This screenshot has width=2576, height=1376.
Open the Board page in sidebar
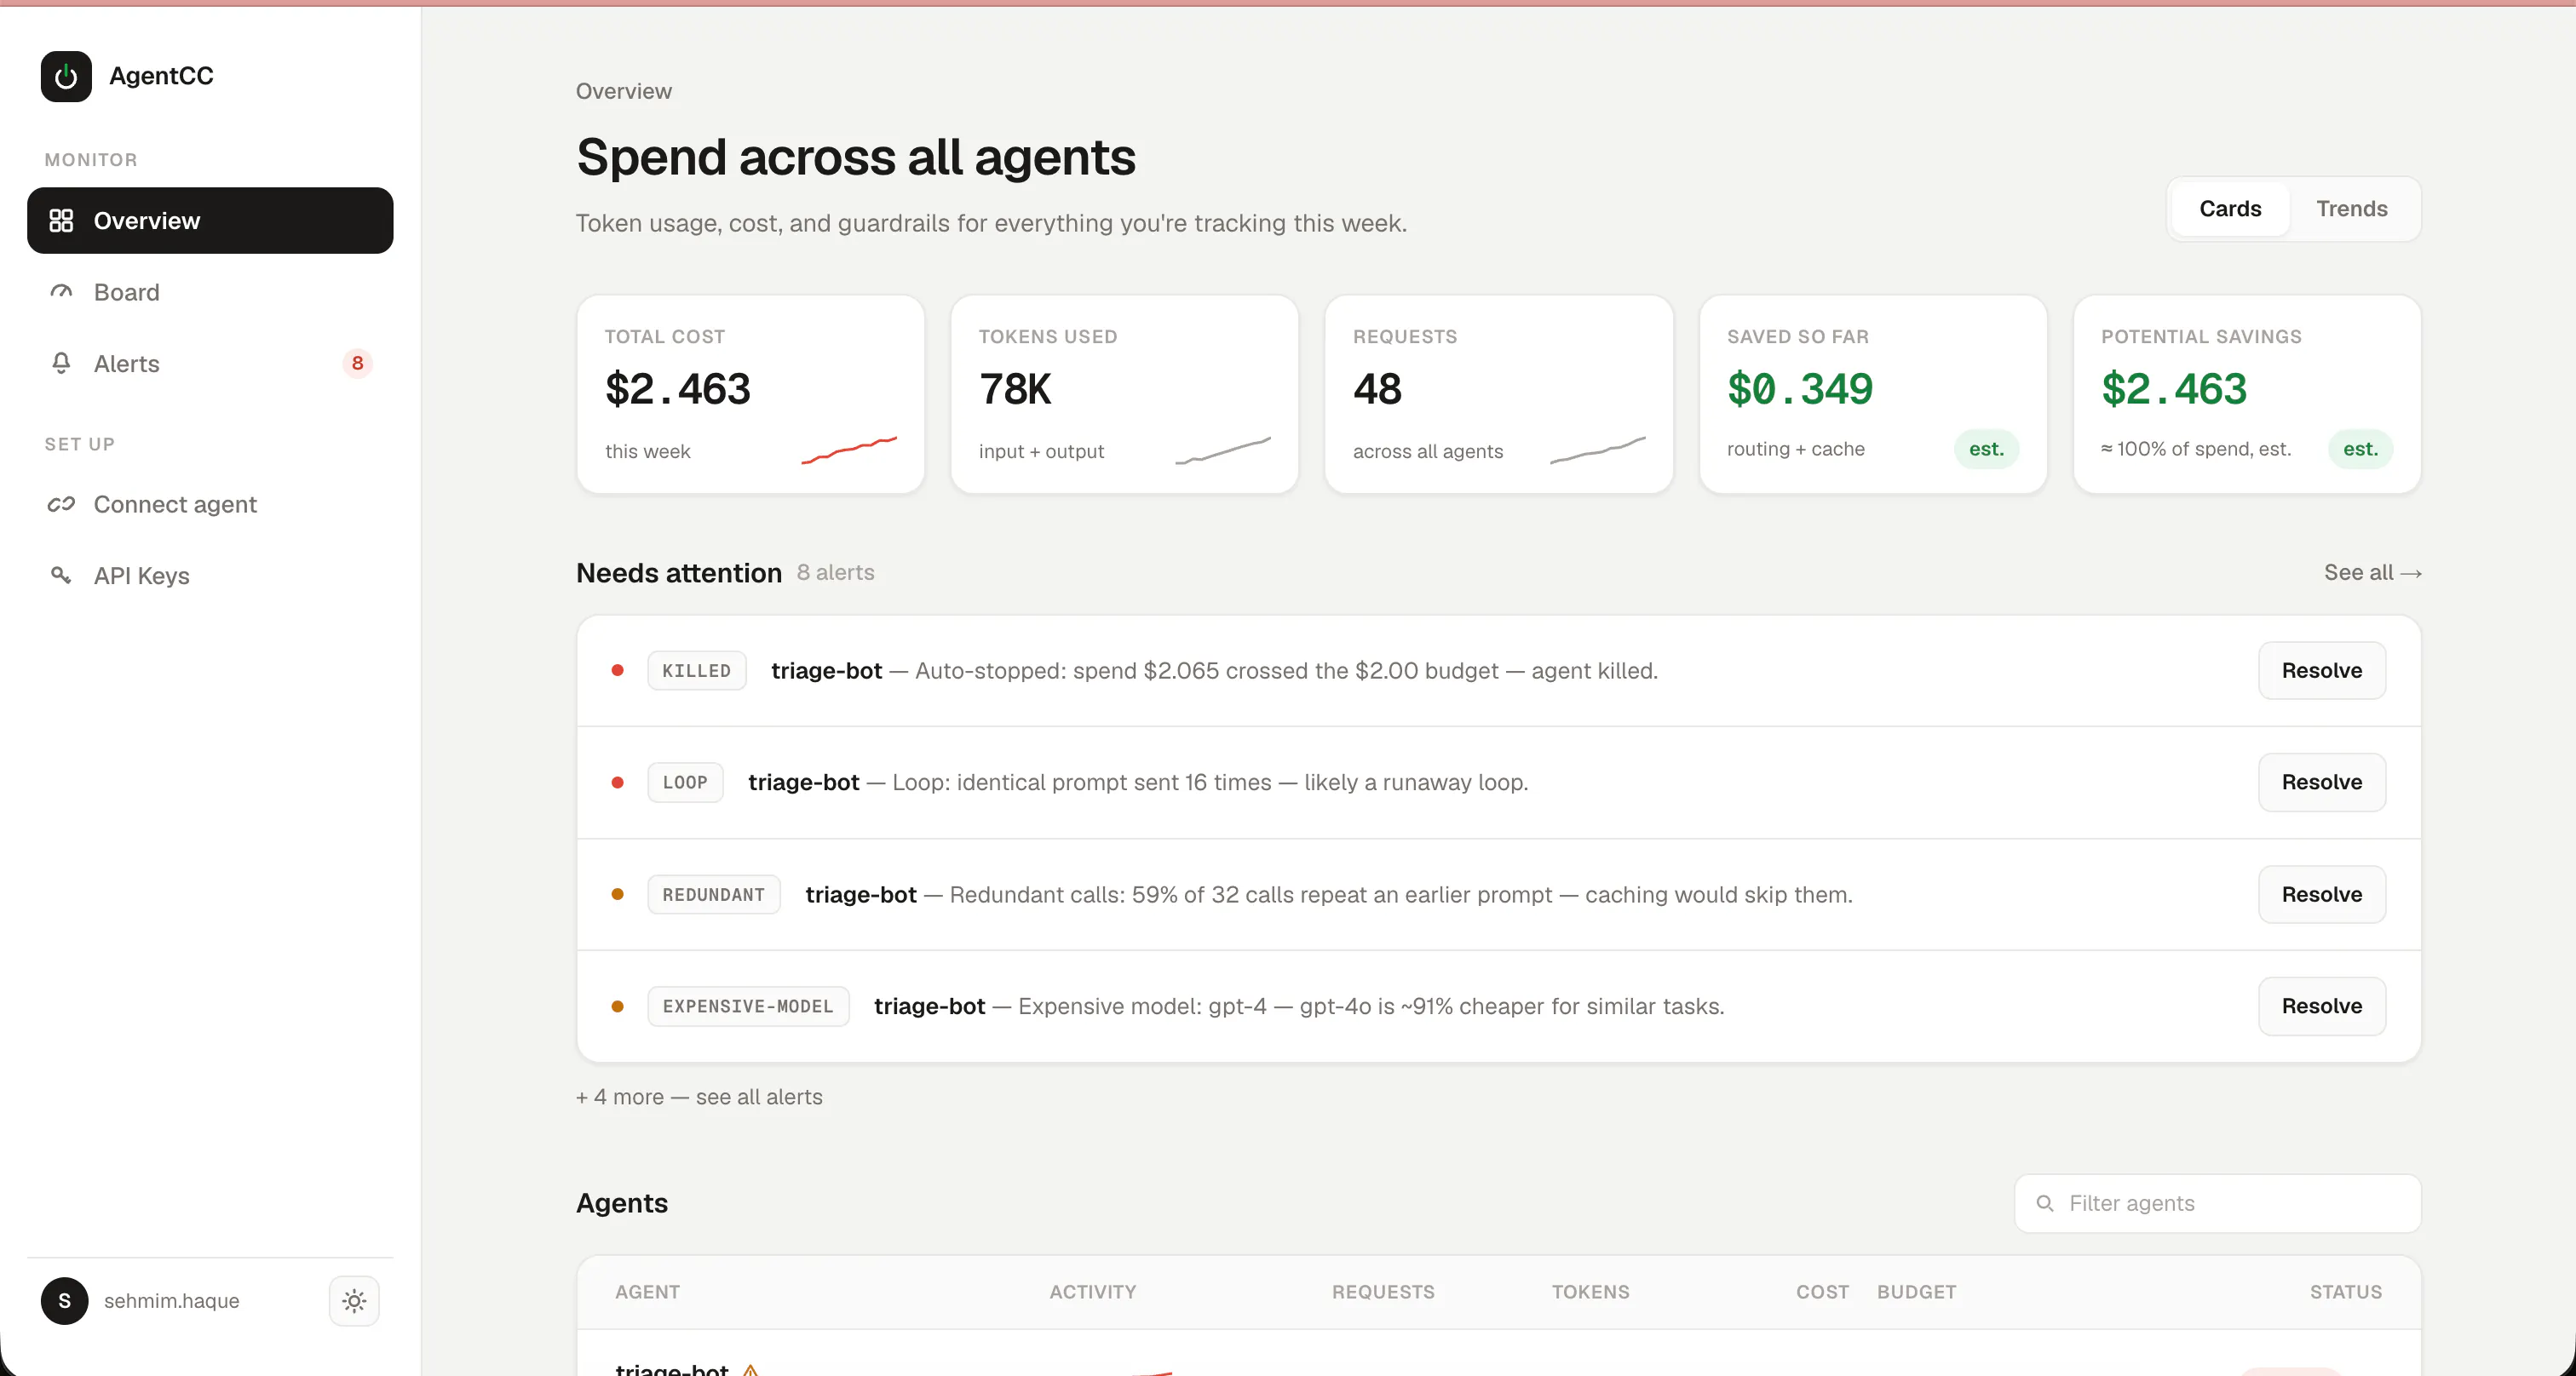210,292
